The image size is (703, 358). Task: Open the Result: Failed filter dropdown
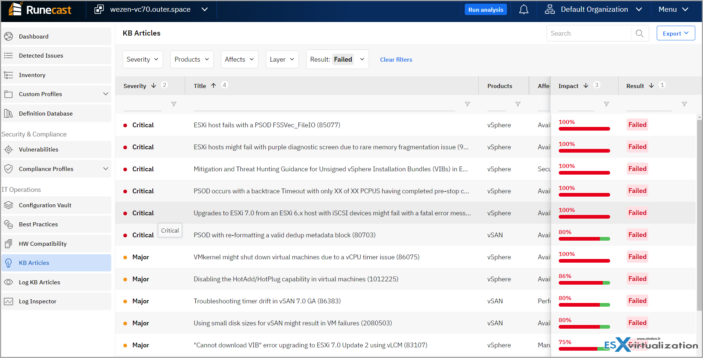337,59
